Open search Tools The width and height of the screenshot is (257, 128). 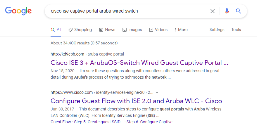coord(236,30)
